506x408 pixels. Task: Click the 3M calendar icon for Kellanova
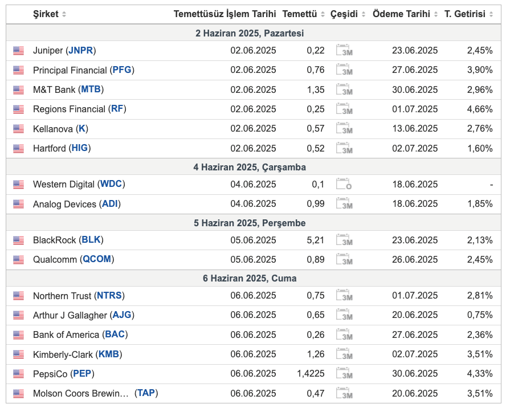tap(344, 128)
